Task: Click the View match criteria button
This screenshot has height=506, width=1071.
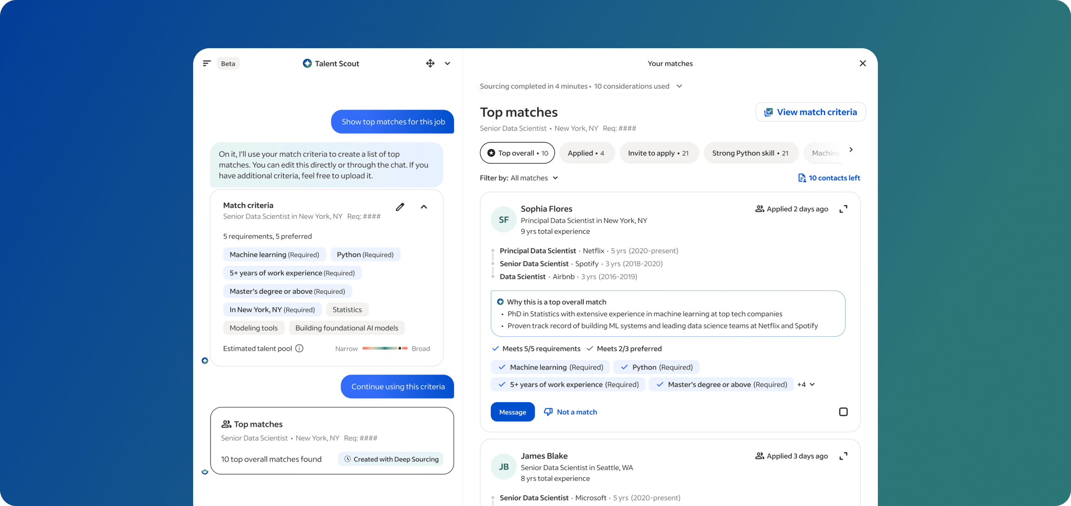Action: tap(810, 112)
